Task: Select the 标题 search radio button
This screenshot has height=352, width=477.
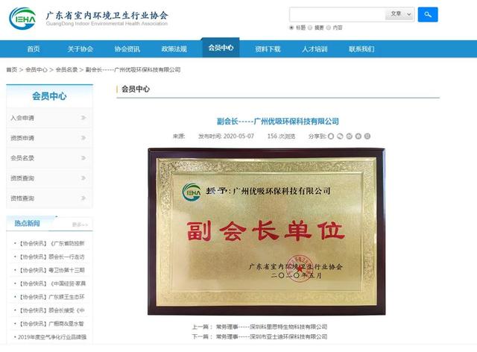Action: pos(291,28)
